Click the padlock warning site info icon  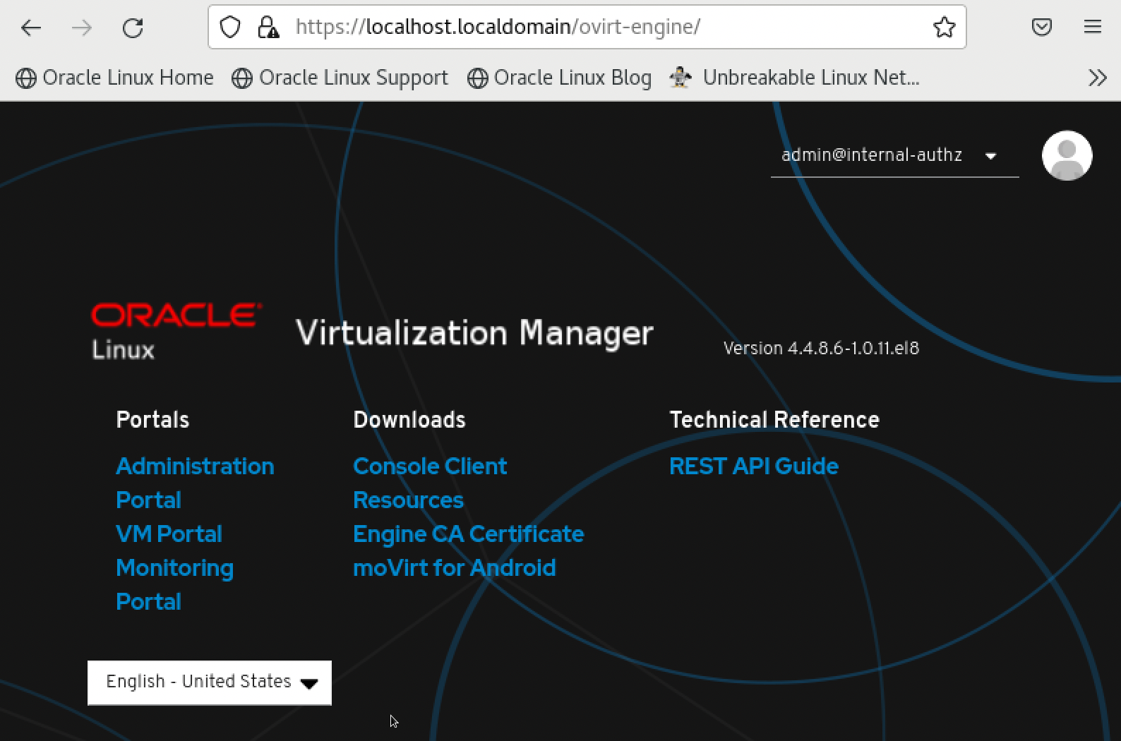pyautogui.click(x=268, y=27)
